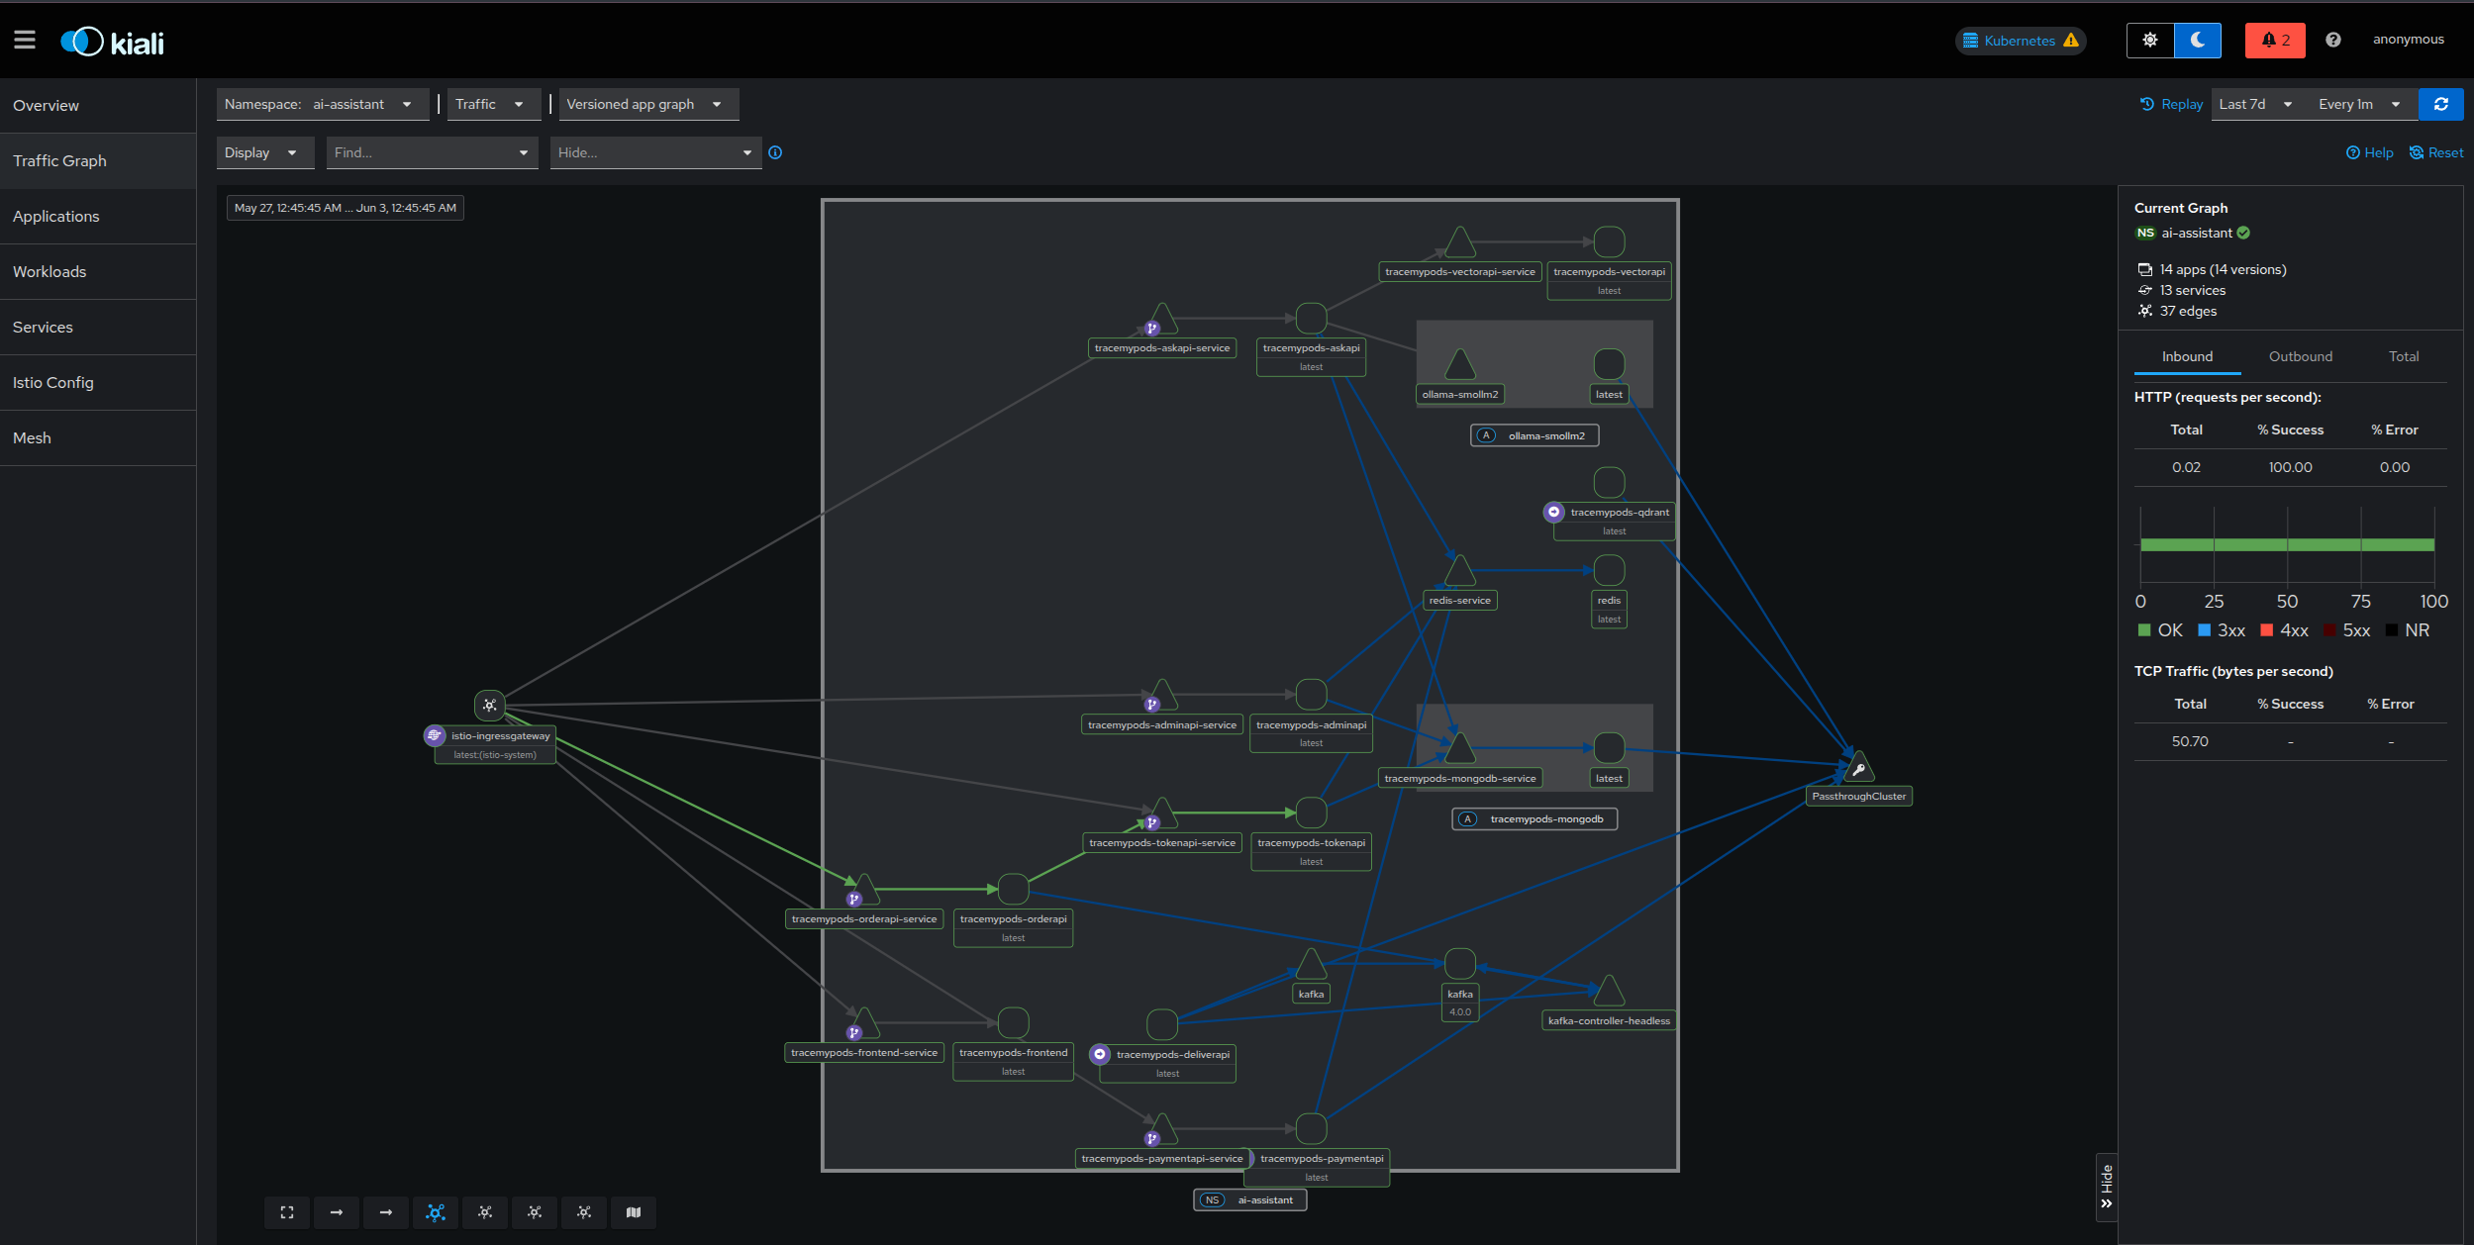
Task: Change refresh interval from Every 1m dropdown
Action: [x=2356, y=104]
